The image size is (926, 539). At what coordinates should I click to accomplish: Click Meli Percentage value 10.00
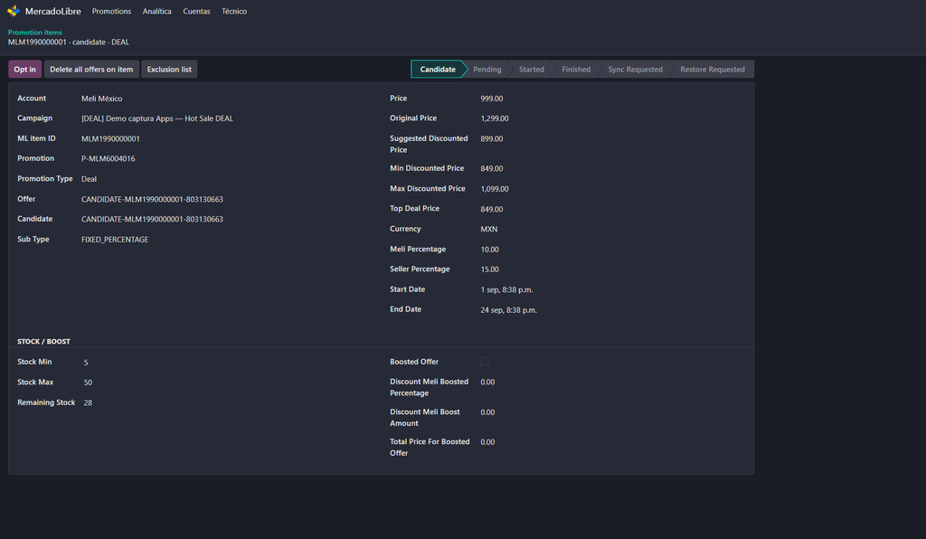pyautogui.click(x=489, y=250)
